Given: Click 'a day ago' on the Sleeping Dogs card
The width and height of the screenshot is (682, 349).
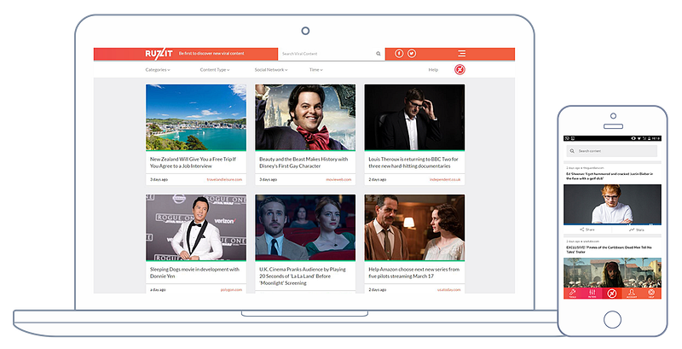Looking at the screenshot, I should point(158,289).
